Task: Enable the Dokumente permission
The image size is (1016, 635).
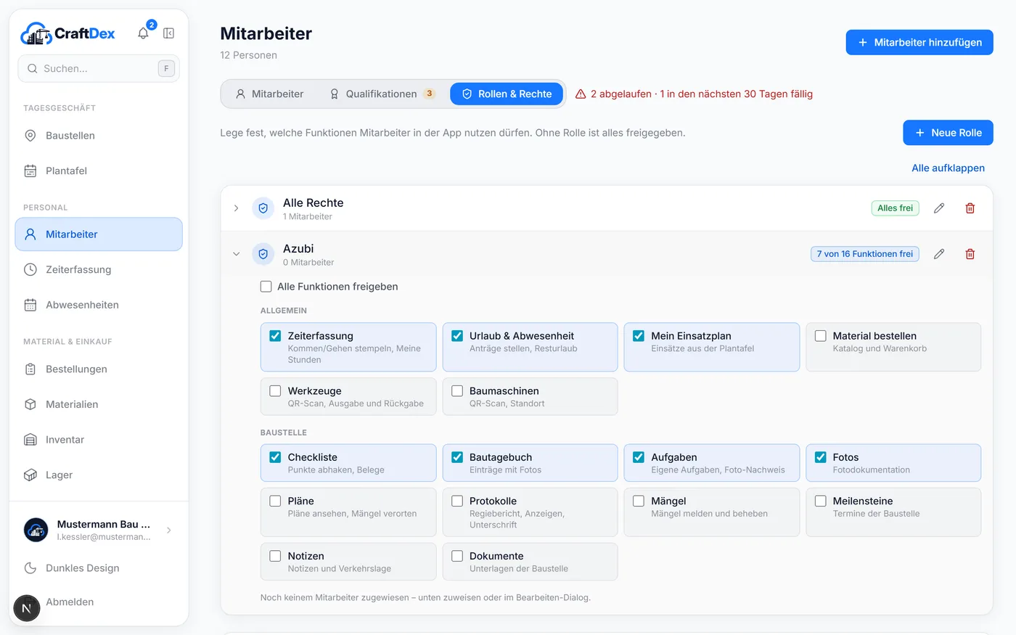Action: point(457,556)
